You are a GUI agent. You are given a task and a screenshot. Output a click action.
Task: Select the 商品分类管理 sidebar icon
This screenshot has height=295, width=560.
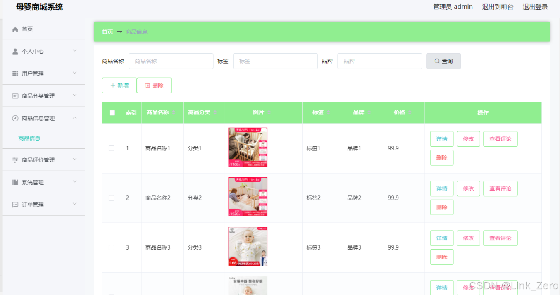pyautogui.click(x=14, y=95)
